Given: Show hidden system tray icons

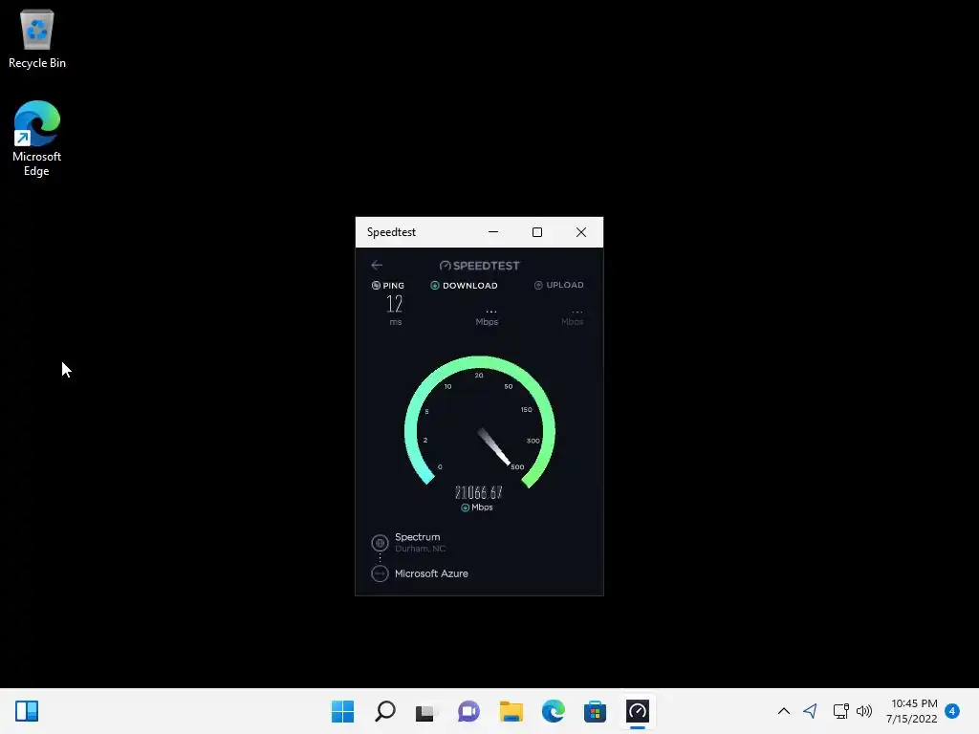Looking at the screenshot, I should tap(784, 711).
